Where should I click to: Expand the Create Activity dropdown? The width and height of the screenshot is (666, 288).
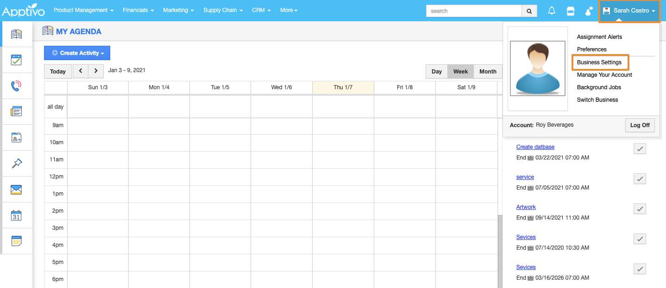[x=77, y=53]
